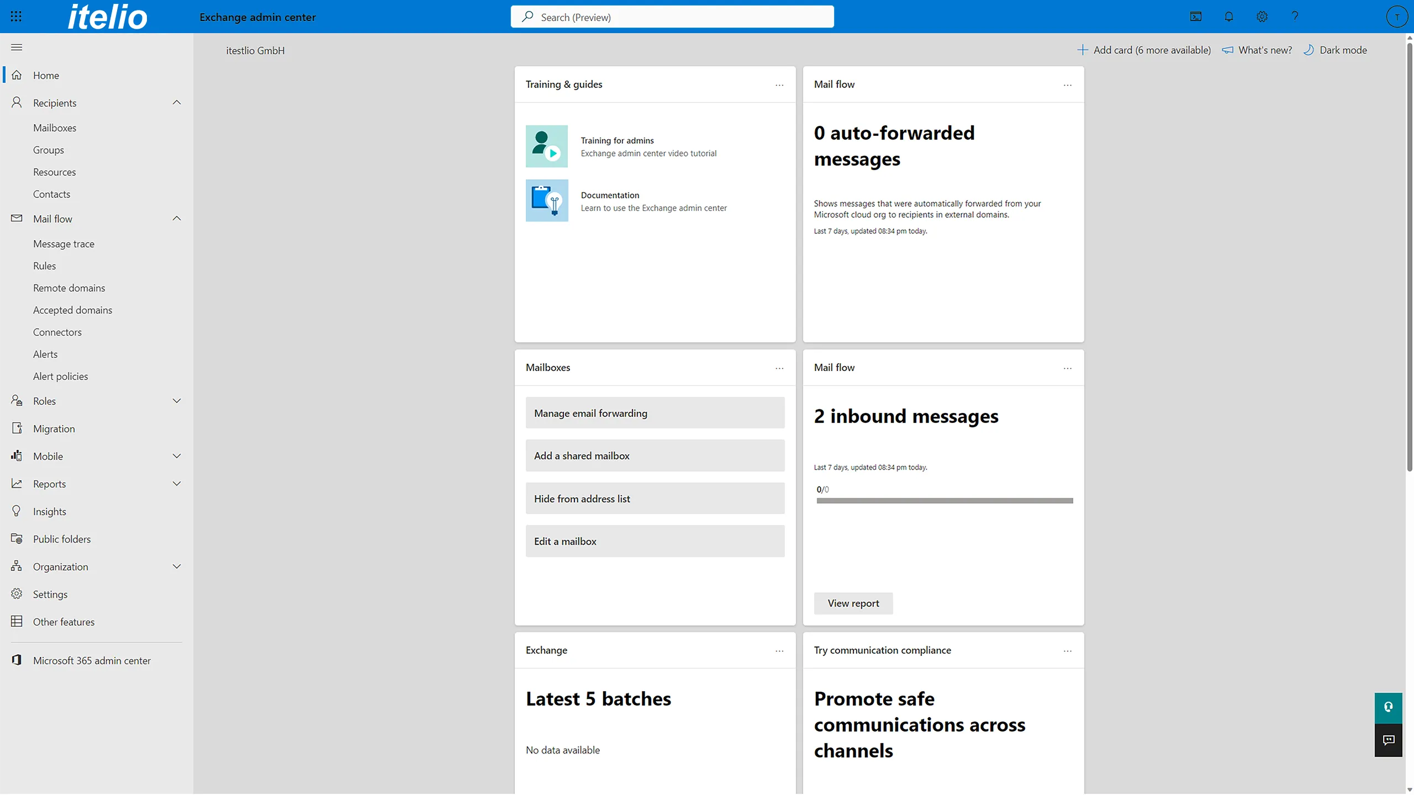
Task: Open Contacts in sidebar
Action: tap(51, 194)
